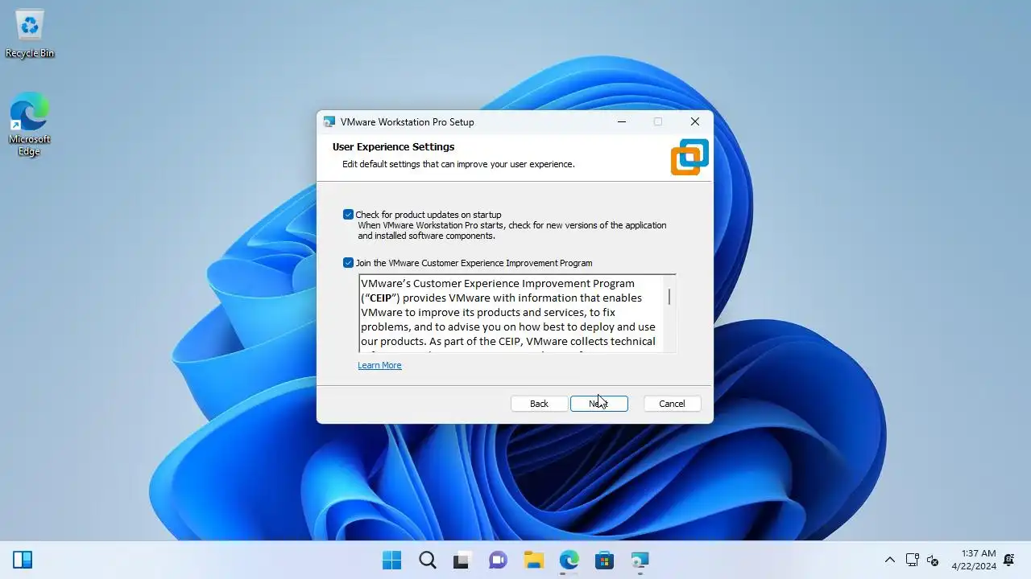The height and width of the screenshot is (579, 1031).
Task: Cancel the VMware setup
Action: 672,404
